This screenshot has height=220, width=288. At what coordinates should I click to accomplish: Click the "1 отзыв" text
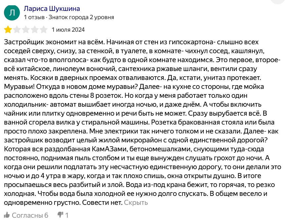pyautogui.click(x=34, y=17)
